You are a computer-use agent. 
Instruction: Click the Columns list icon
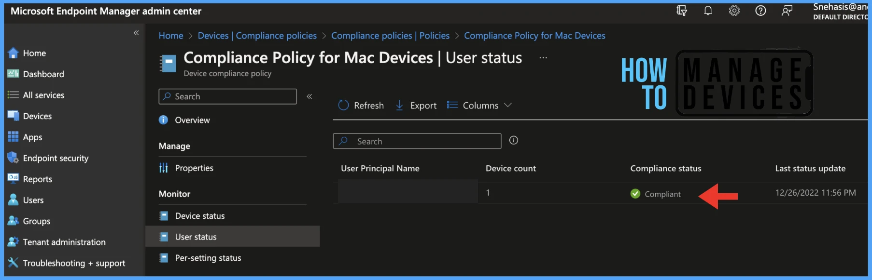(x=452, y=105)
